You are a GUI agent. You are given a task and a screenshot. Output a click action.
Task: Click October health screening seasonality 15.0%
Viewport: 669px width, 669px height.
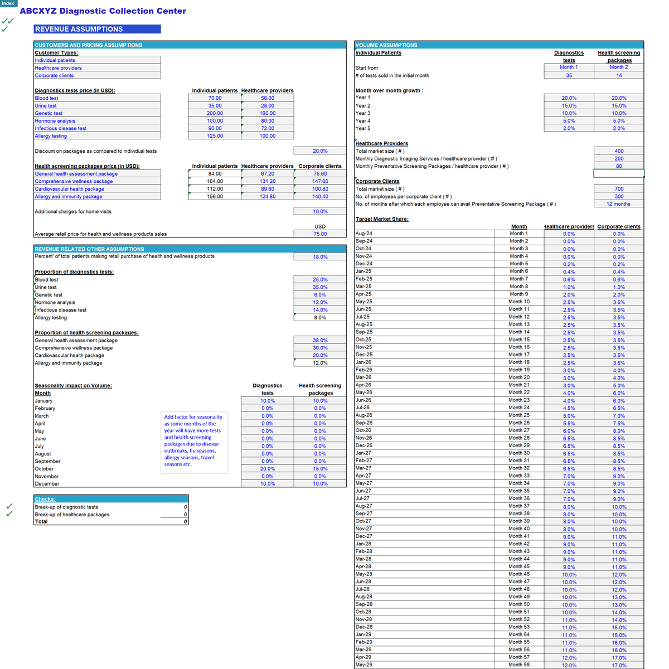click(320, 469)
